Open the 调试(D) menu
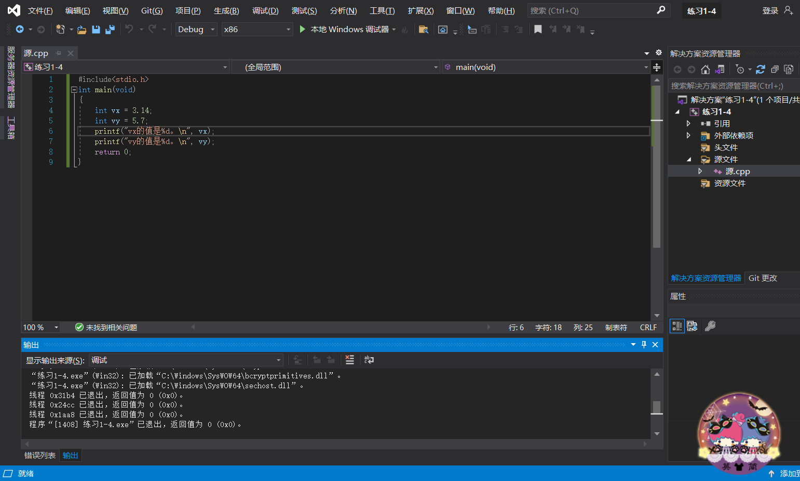800x481 pixels. click(265, 10)
